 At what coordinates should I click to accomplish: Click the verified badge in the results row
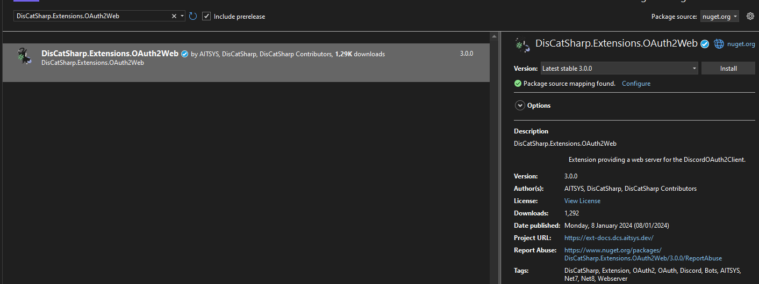(184, 54)
